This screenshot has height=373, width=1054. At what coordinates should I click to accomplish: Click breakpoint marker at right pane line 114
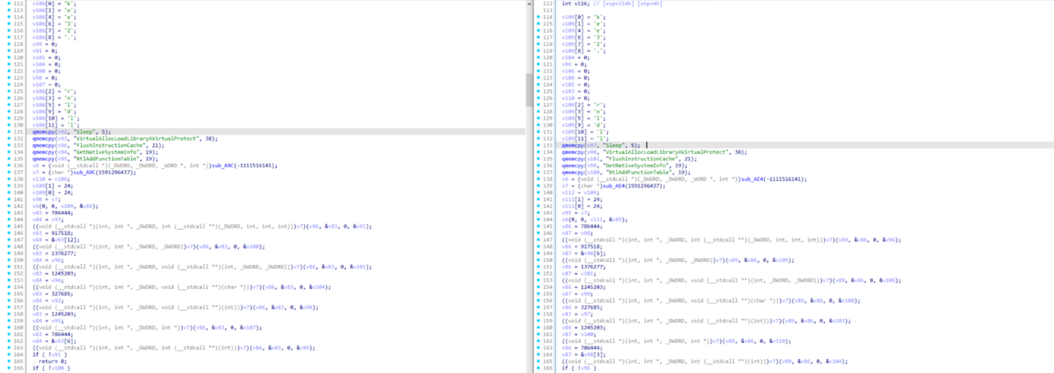[x=539, y=17]
